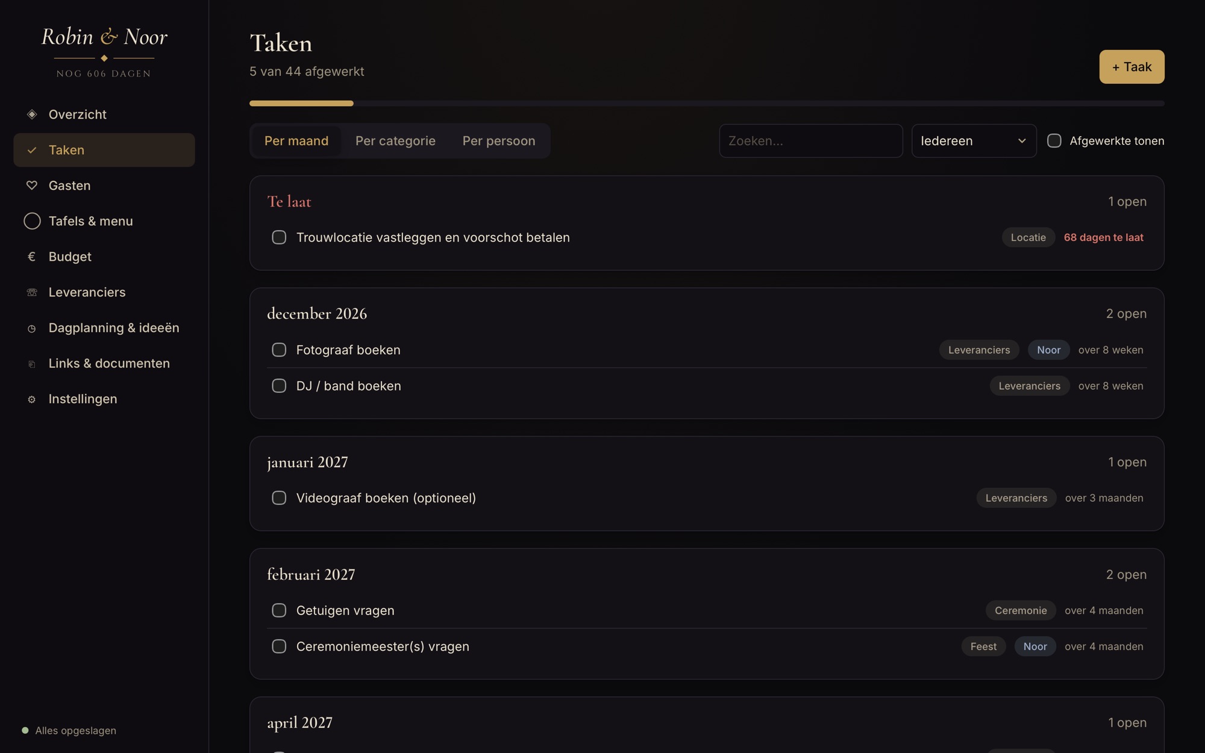The width and height of the screenshot is (1205, 753).
Task: Click the Leveranciers telephone icon
Action: [32, 292]
